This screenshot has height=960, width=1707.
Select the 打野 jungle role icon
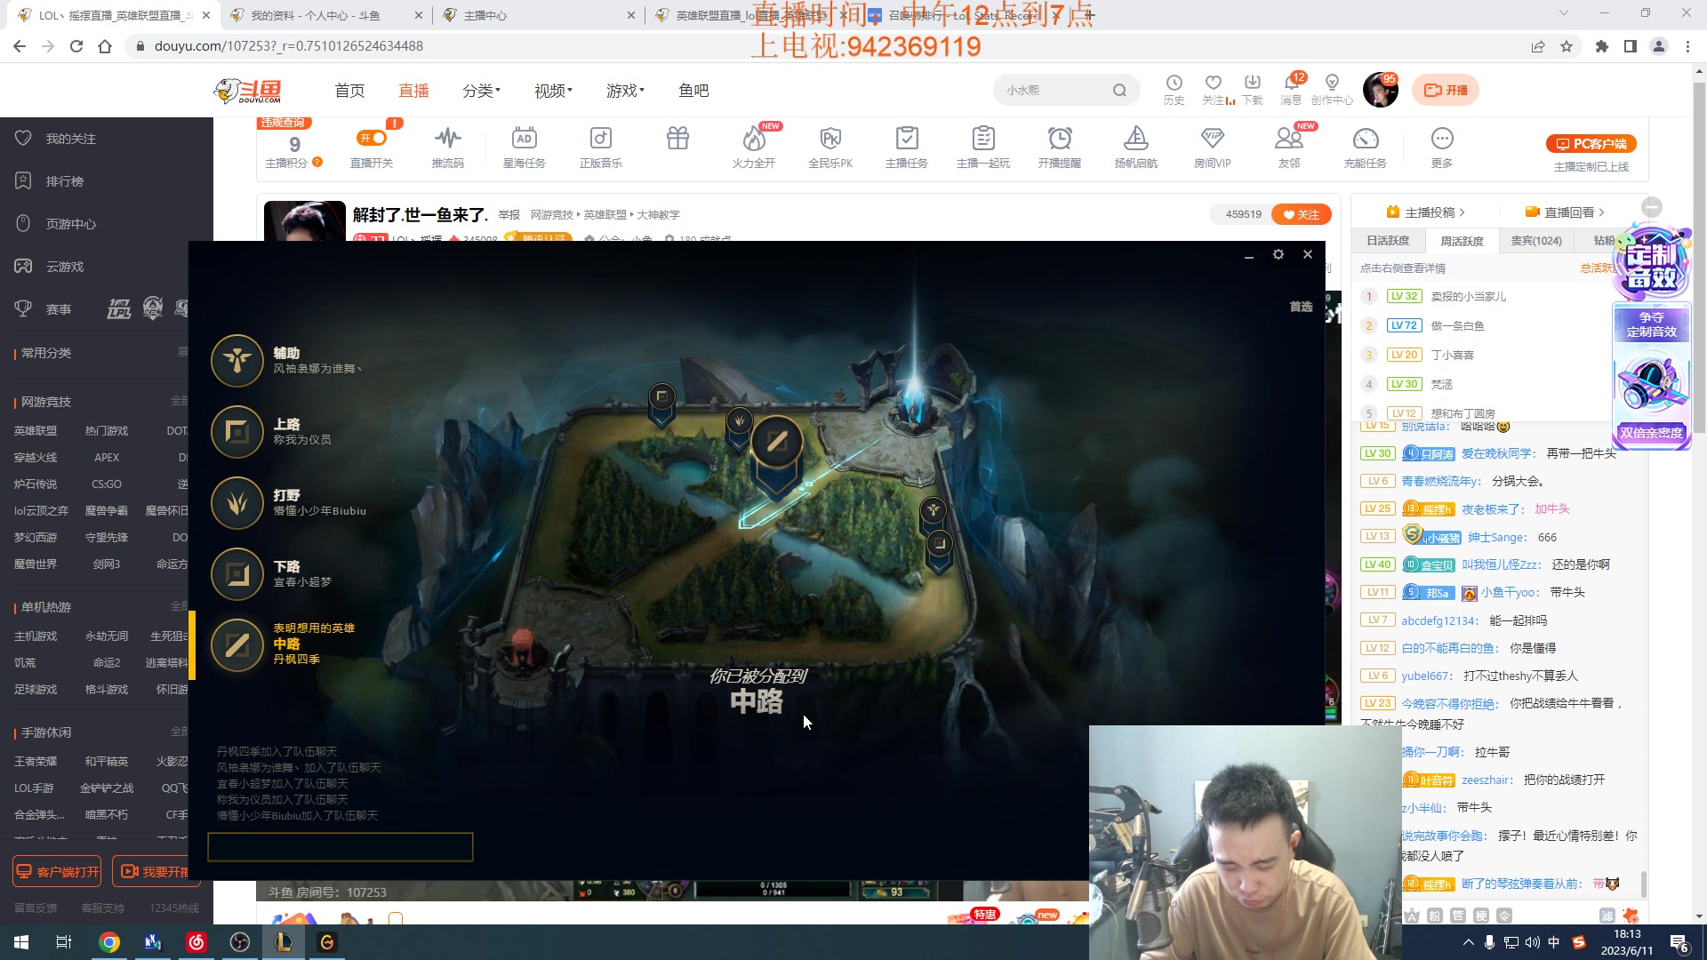[x=236, y=503]
